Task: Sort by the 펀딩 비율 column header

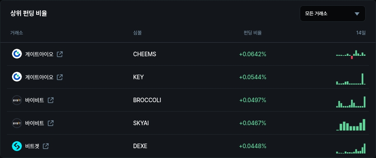Action: tap(252, 33)
